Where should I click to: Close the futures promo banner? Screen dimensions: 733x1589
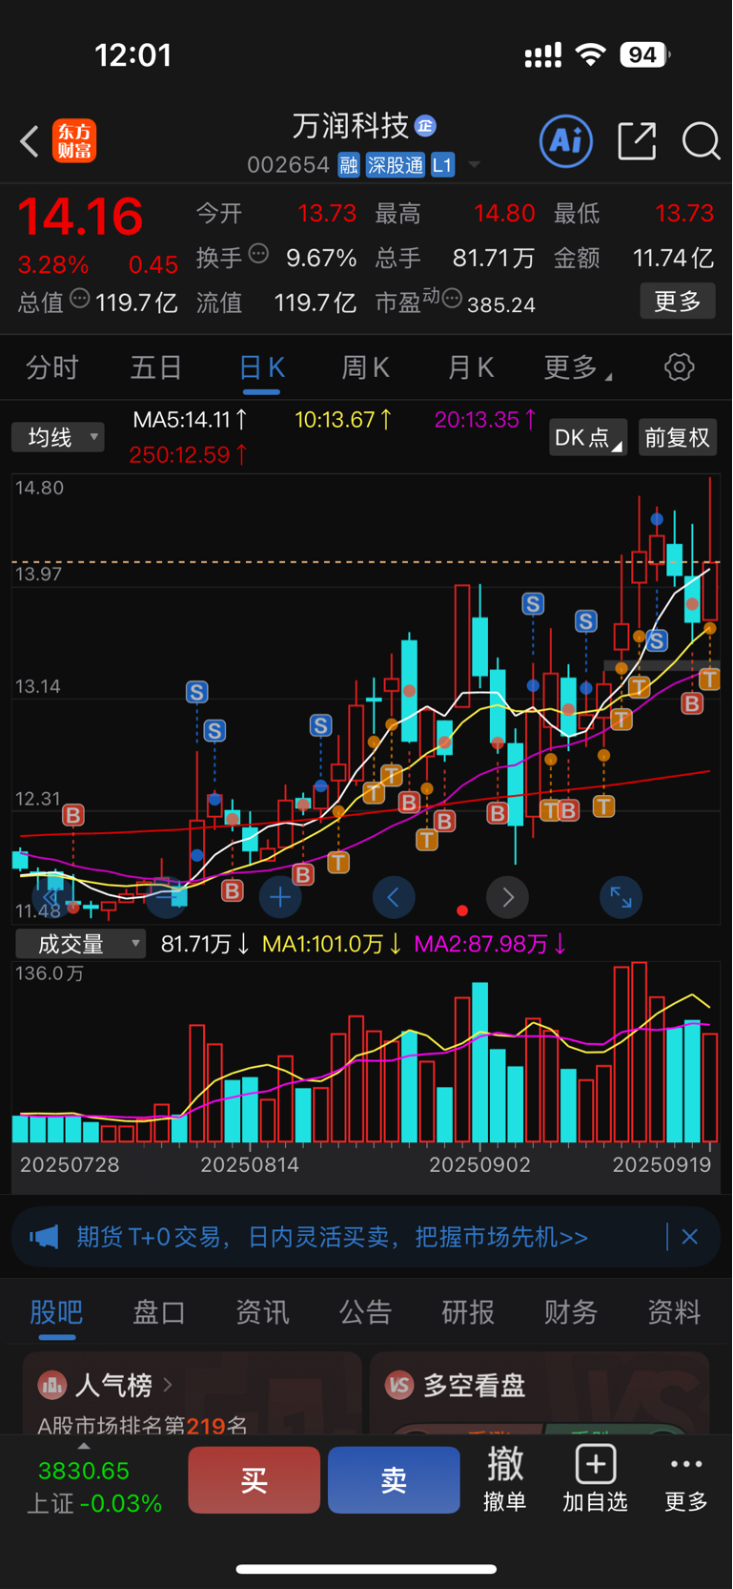tap(690, 1237)
